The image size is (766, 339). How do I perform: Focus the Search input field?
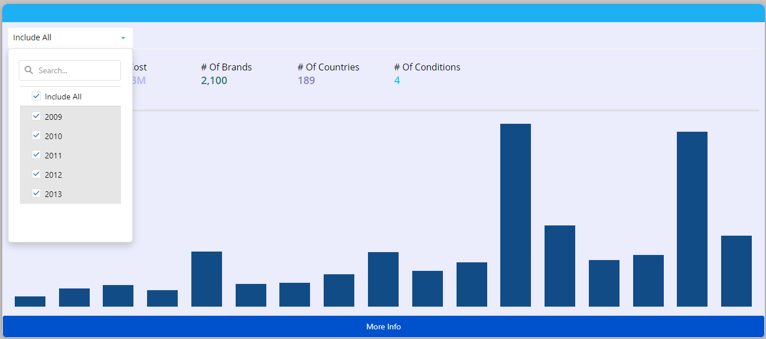70,70
